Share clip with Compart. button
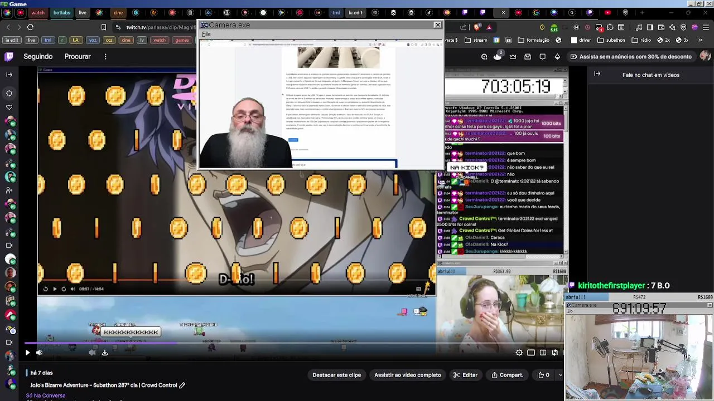This screenshot has width=714, height=401. (x=507, y=375)
